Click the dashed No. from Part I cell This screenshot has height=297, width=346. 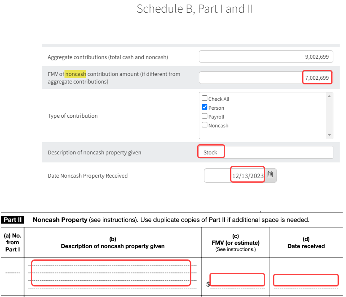[x=12, y=273]
